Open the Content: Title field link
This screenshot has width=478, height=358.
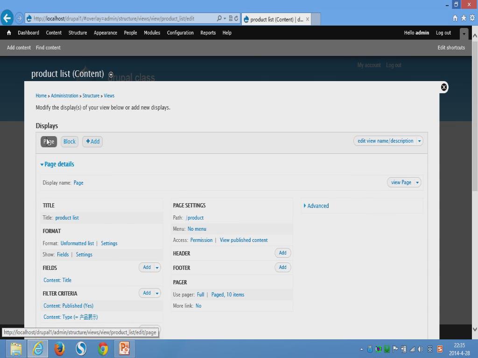coord(57,280)
